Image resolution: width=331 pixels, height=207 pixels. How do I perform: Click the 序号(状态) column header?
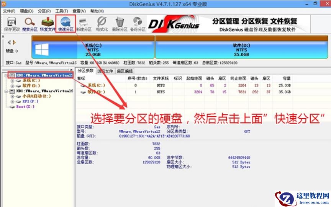click(x=138, y=78)
